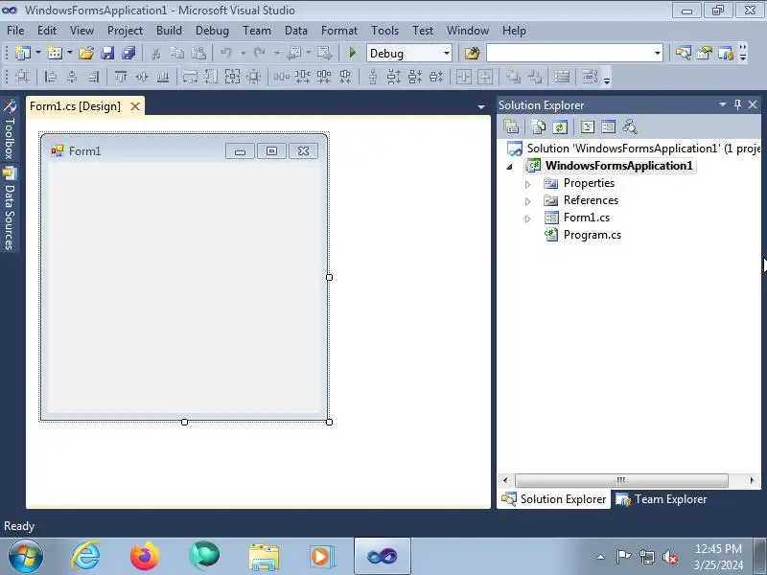Click the New Project toolbar icon

(x=22, y=53)
